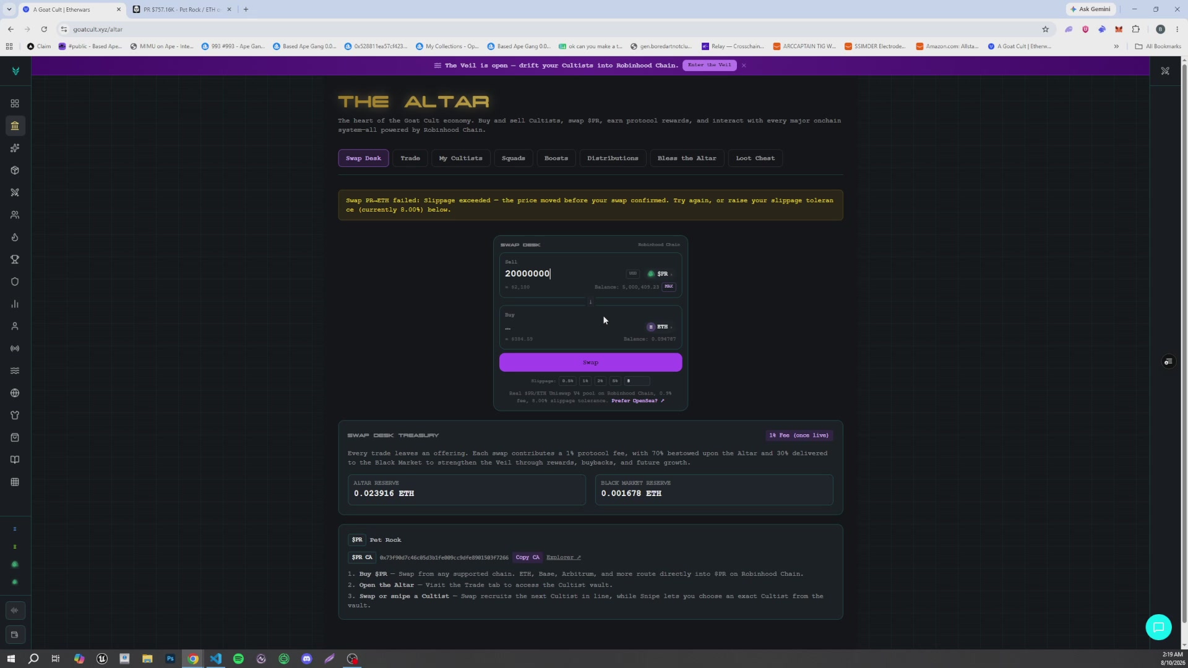The width and height of the screenshot is (1188, 668).
Task: Open the flame icon in sidebar
Action: coord(15,237)
